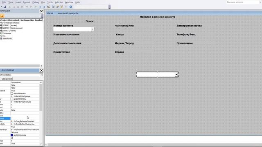Open the Edit menu

pyautogui.click(x=4, y=2)
